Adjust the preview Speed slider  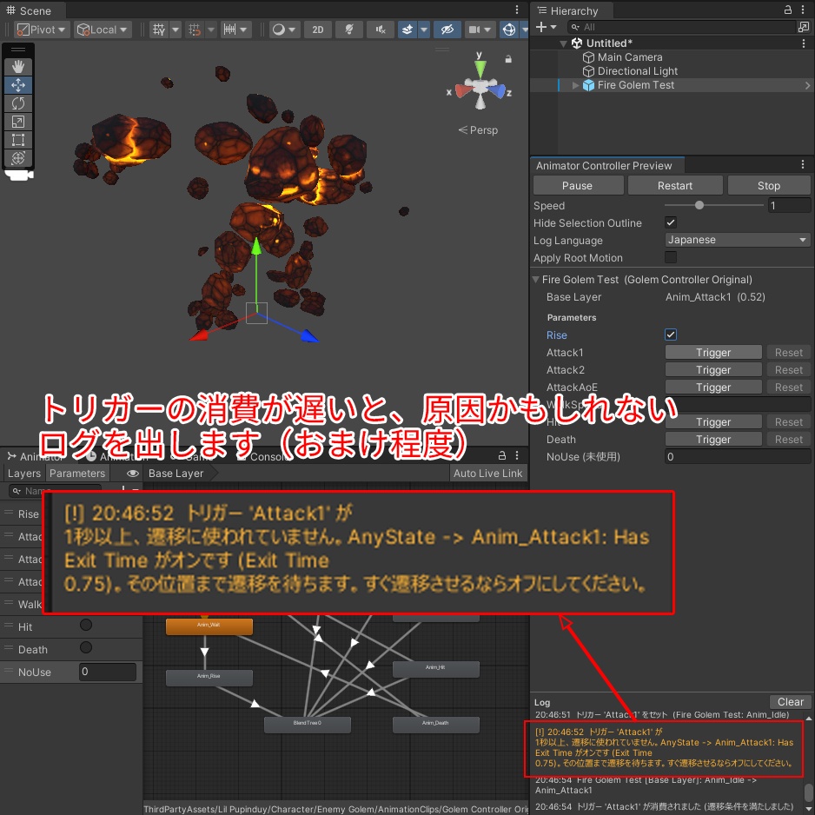pyautogui.click(x=712, y=205)
